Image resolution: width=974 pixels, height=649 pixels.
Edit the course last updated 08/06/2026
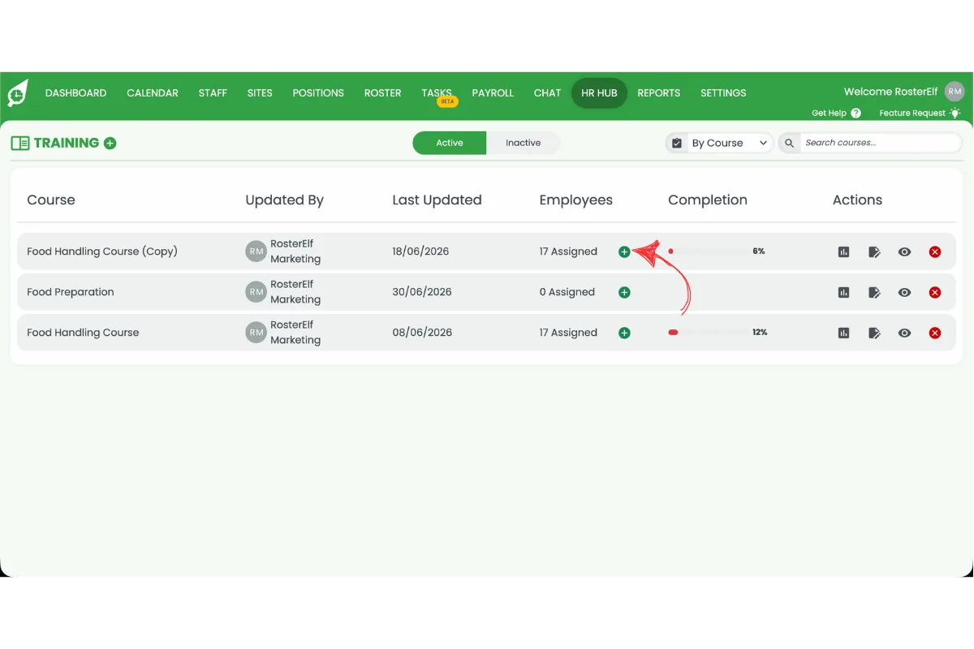(x=874, y=333)
